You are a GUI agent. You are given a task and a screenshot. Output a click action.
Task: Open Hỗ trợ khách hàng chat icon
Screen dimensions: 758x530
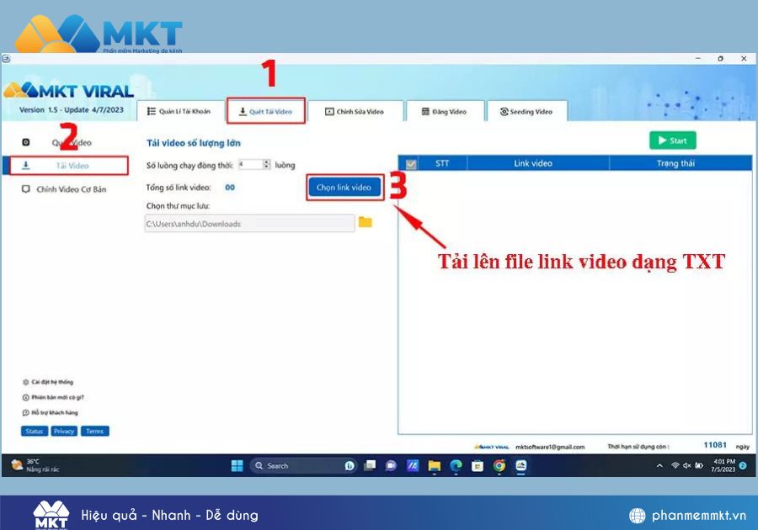pos(25,413)
